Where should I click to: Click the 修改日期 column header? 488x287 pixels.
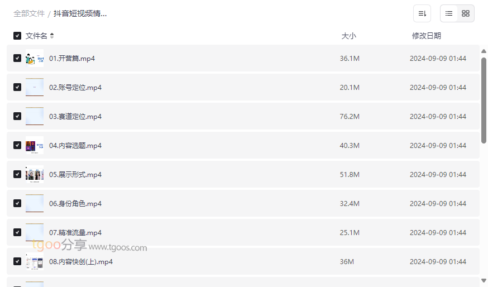click(x=426, y=36)
